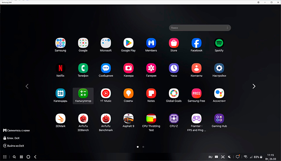Expand the Google apps folder
This screenshot has width=281, height=161.
(83, 43)
